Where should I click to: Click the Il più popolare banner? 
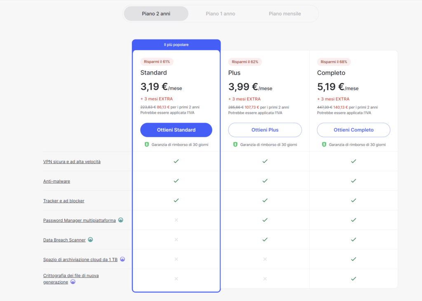point(176,44)
